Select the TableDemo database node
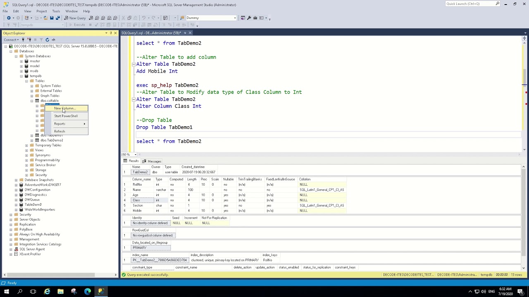 pos(33,205)
